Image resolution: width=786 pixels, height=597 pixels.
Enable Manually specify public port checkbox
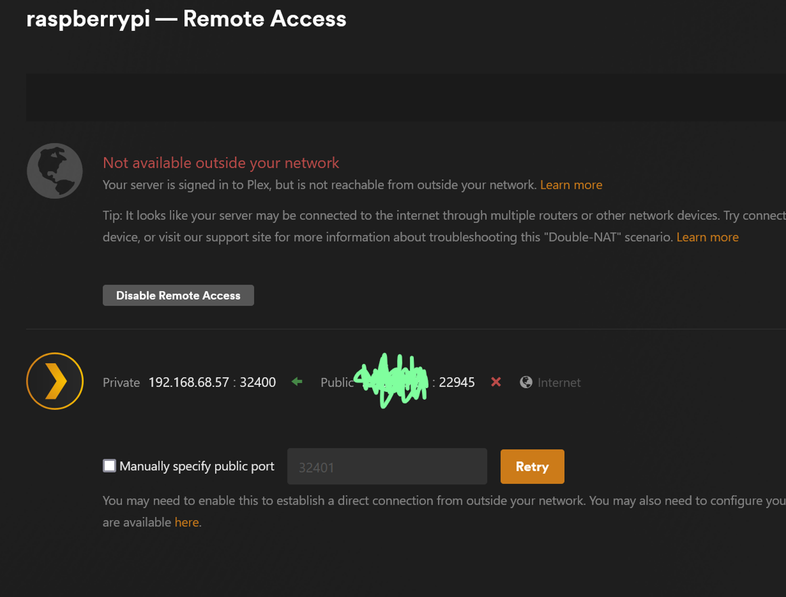click(109, 466)
